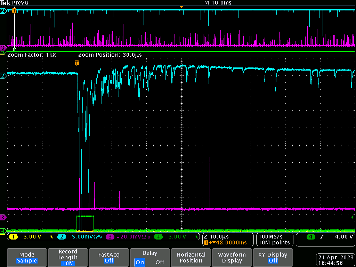Screen dimensions: 356x267
Task: Click the channel 3 magenta ground marker in zoom window
Action: tap(3, 217)
